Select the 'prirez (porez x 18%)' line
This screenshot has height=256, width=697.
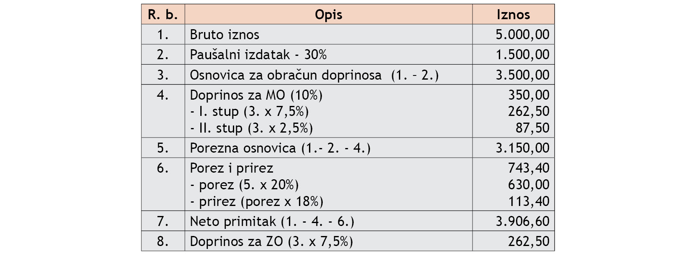(257, 201)
